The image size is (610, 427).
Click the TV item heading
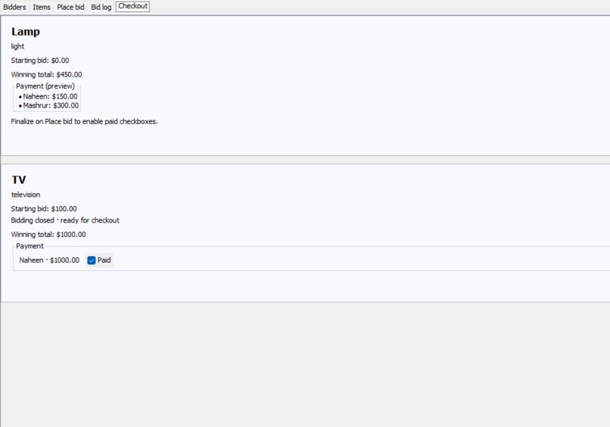pos(19,180)
